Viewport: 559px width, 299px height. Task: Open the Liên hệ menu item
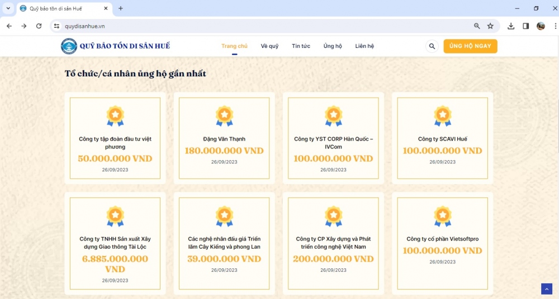pos(364,46)
